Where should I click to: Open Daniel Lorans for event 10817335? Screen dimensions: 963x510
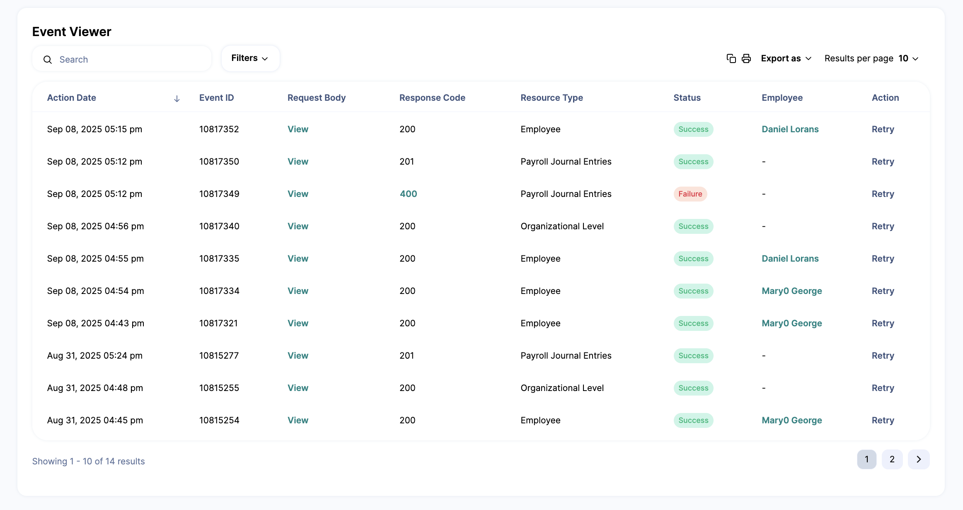pyautogui.click(x=790, y=259)
